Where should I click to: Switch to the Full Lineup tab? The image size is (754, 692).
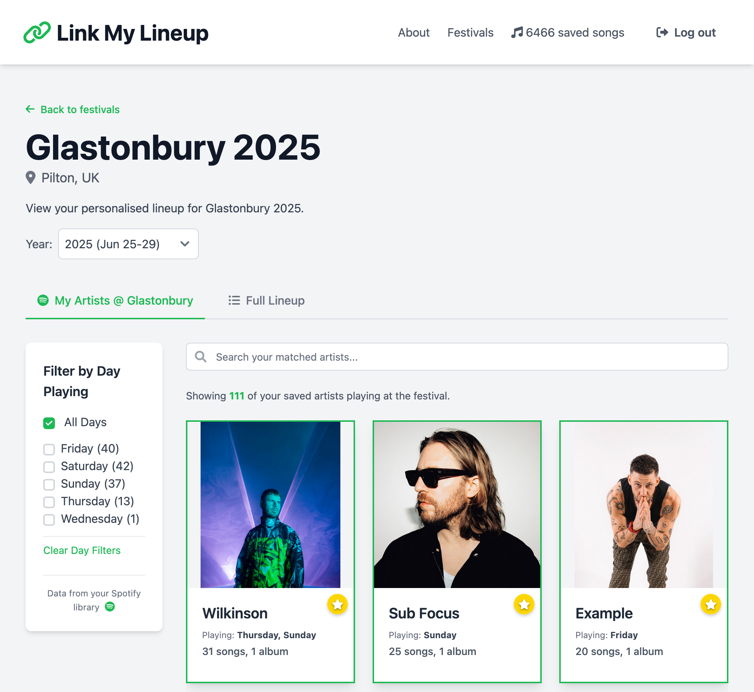coord(266,300)
